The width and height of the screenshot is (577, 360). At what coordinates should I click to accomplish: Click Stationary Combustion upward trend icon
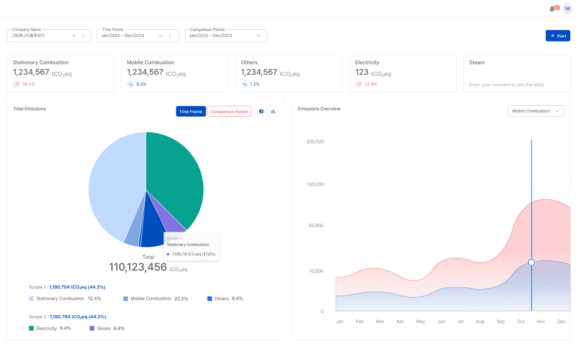(17, 84)
